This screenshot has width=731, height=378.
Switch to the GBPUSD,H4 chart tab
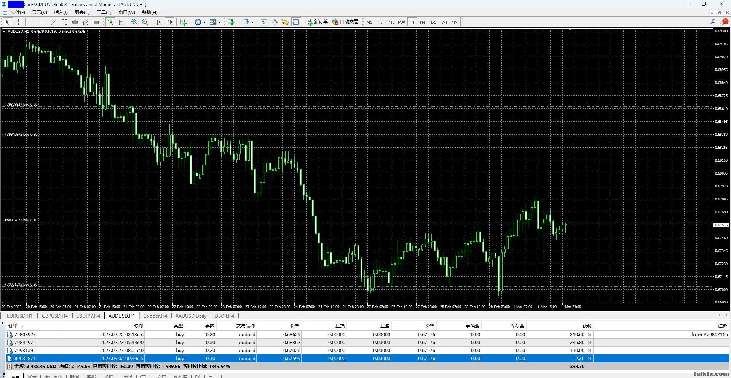point(55,316)
